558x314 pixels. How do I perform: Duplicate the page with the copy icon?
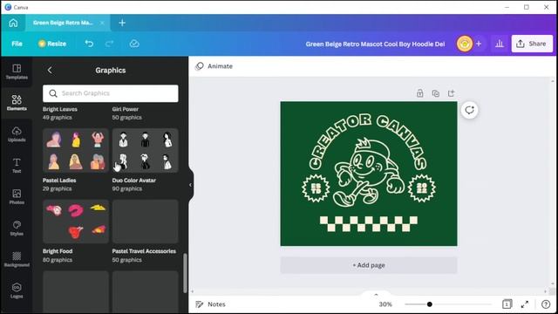click(x=436, y=93)
